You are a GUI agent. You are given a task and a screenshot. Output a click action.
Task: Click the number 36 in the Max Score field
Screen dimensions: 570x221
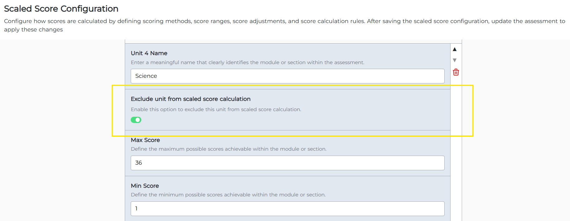point(139,163)
